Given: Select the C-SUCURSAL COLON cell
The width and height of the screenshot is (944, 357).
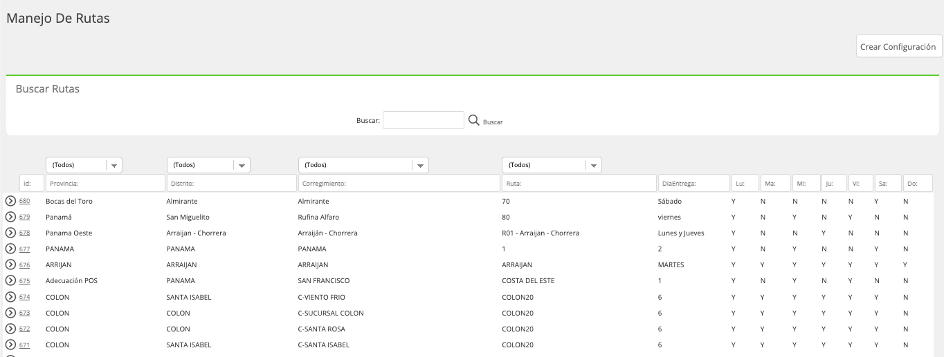Looking at the screenshot, I should point(331,313).
